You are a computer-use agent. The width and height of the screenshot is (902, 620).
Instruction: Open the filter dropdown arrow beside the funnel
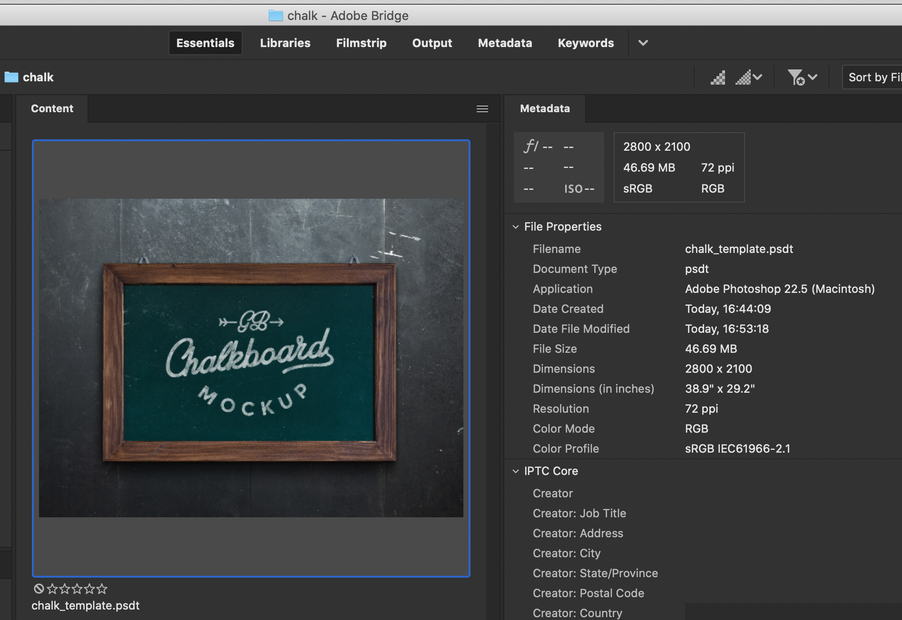812,77
